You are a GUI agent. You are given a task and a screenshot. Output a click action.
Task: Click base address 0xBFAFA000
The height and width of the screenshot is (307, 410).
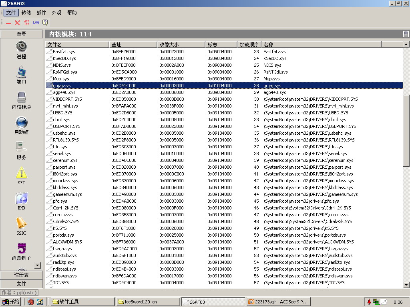(x=124, y=106)
